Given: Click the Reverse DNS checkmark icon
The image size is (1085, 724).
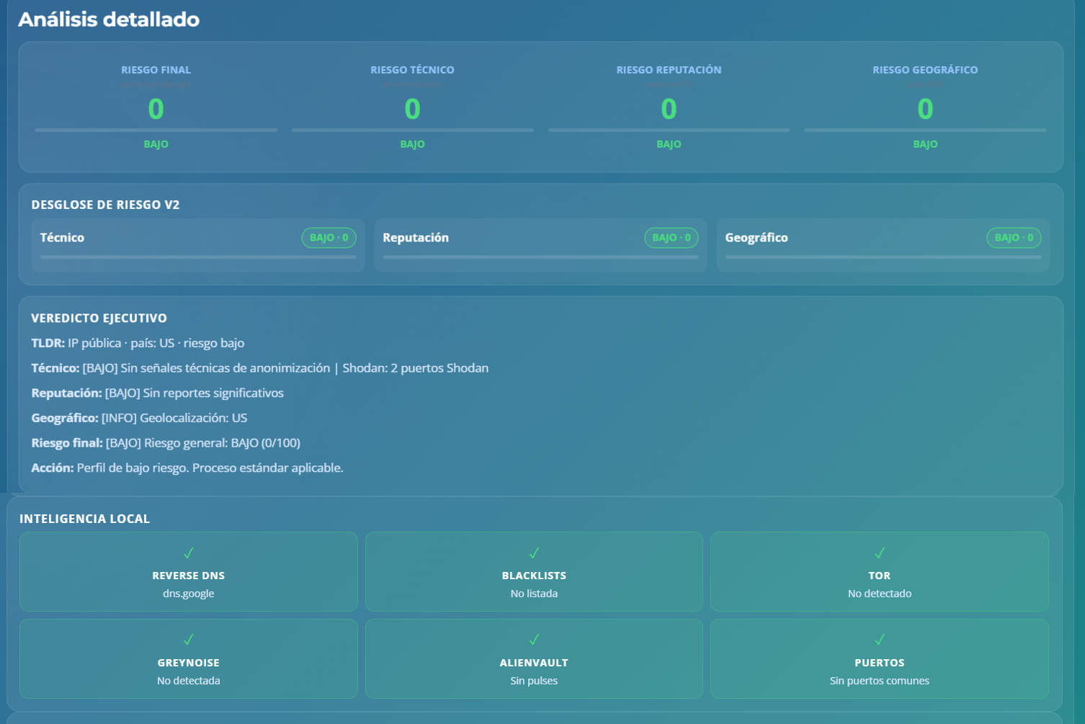Looking at the screenshot, I should tap(188, 553).
